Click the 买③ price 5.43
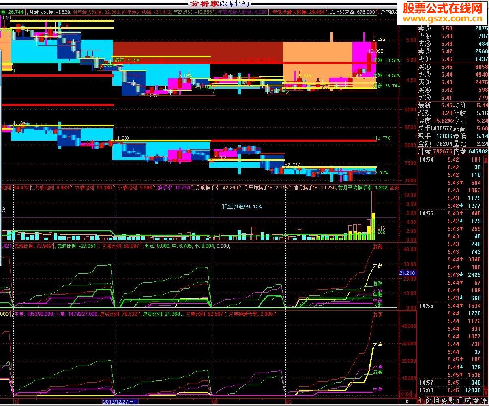The image size is (489, 406). [x=447, y=82]
